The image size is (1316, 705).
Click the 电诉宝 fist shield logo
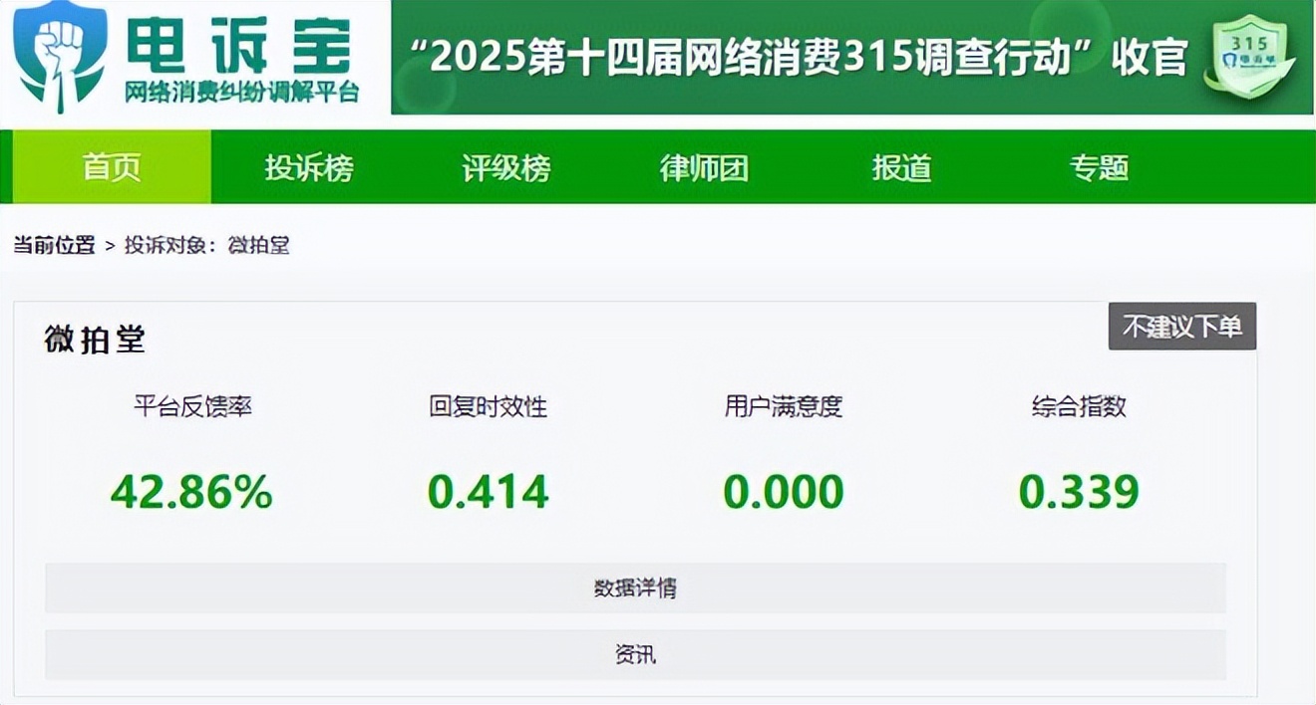pyautogui.click(x=59, y=57)
